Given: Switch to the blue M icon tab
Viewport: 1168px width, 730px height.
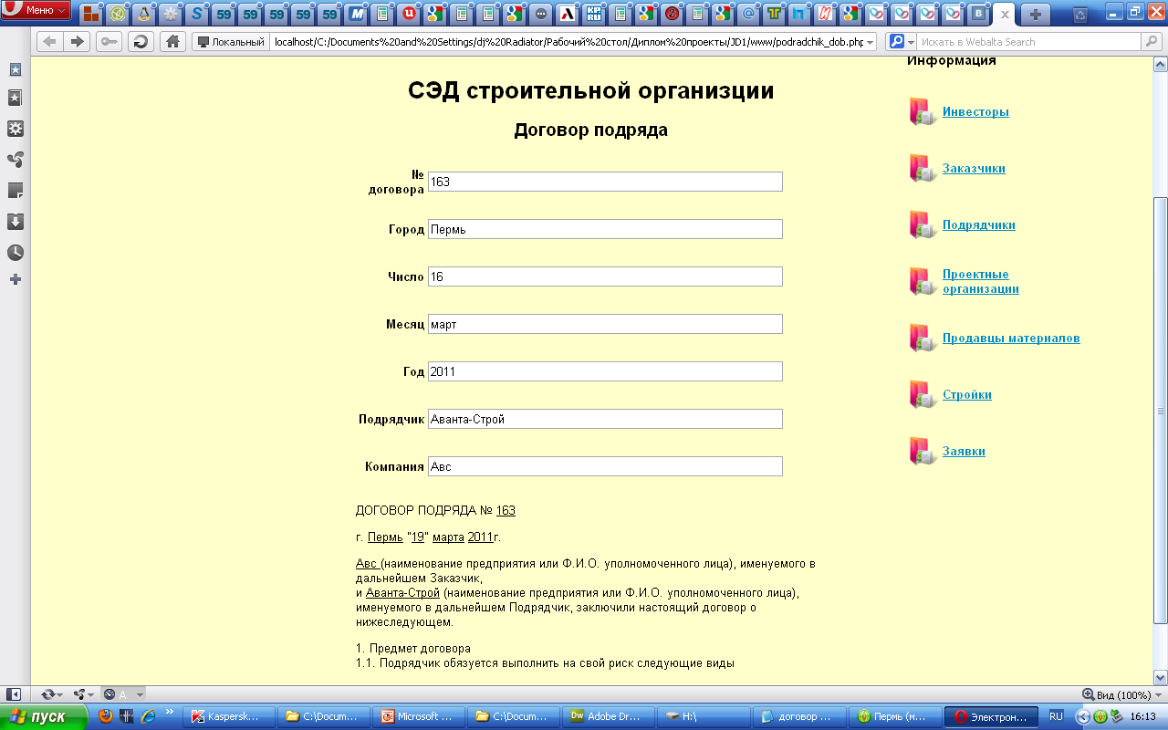Looking at the screenshot, I should coord(356,14).
